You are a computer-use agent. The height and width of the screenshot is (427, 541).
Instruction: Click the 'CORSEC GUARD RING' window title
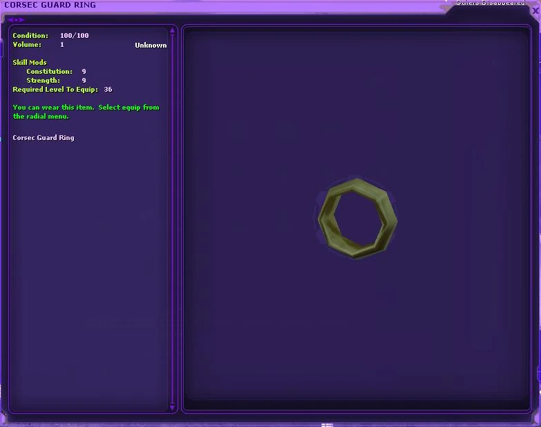[x=50, y=5]
